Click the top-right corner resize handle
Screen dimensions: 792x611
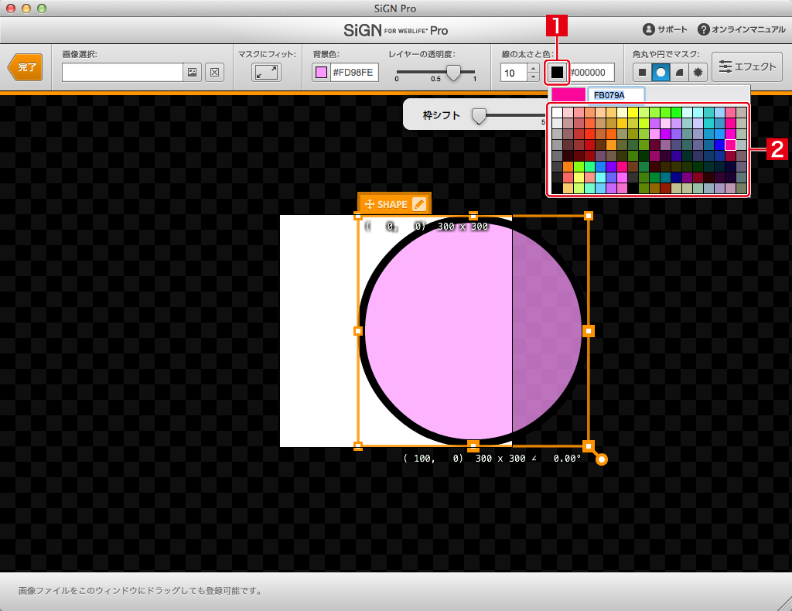point(589,216)
